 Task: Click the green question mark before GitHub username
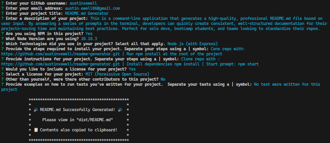click(x=2, y=3)
